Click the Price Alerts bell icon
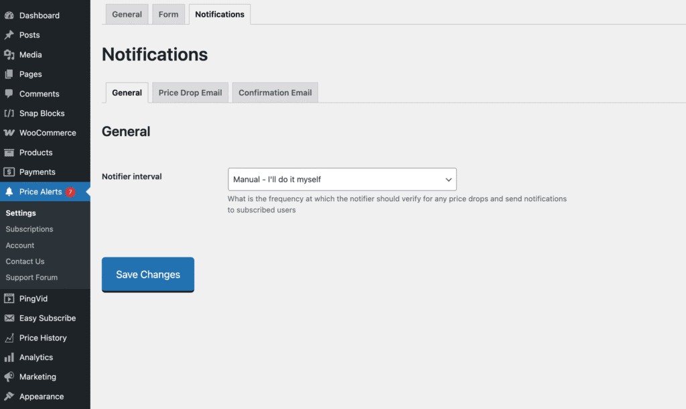The width and height of the screenshot is (686, 409). click(x=9, y=192)
